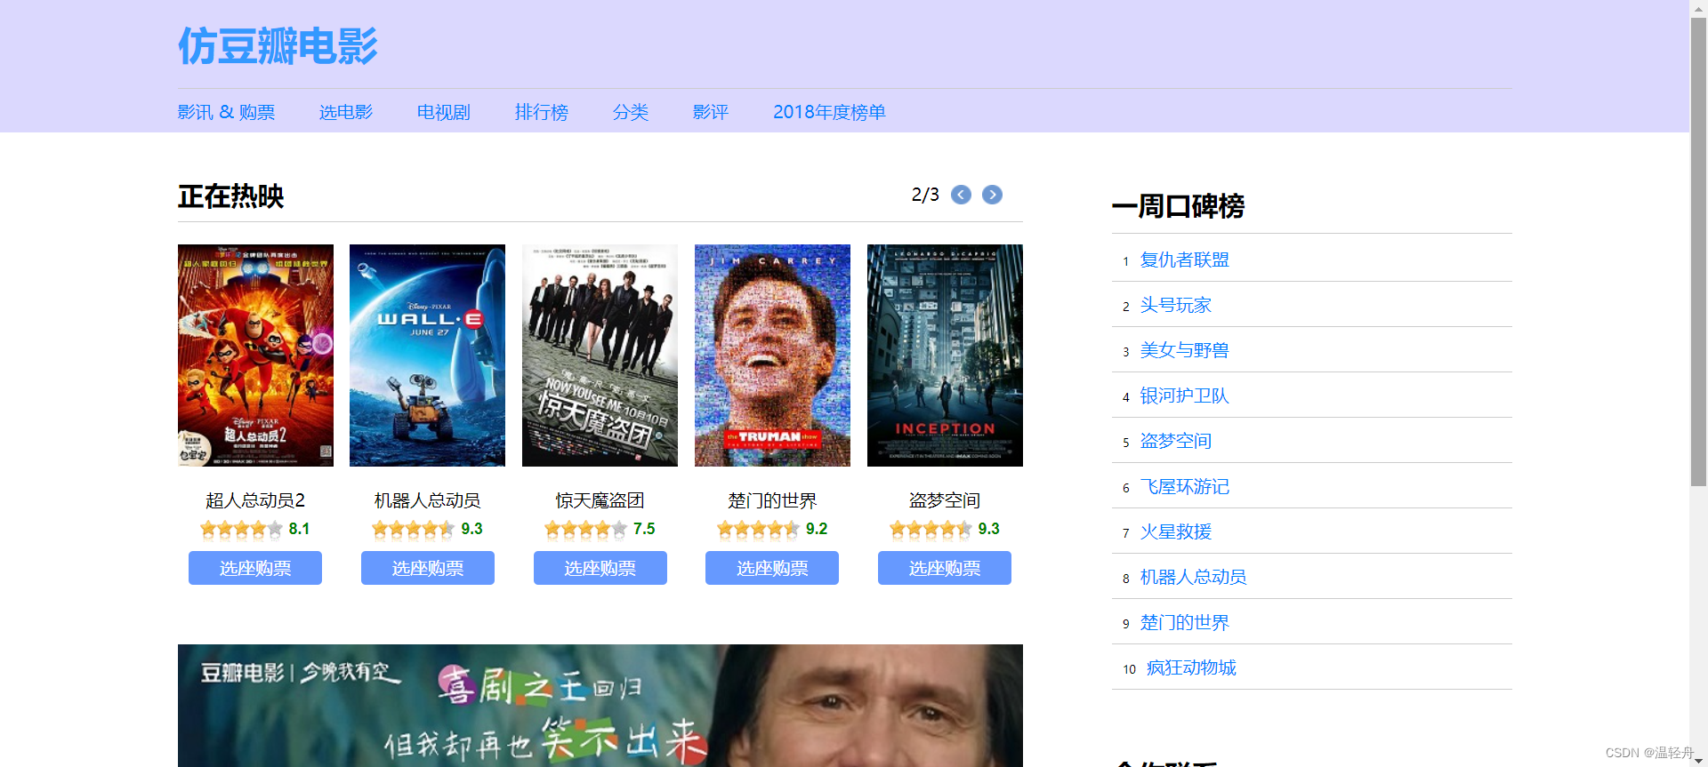Viewport: 1708px width, 767px height.
Task: Click the 7.5 score of 惊天魔盗团
Action: click(x=644, y=529)
